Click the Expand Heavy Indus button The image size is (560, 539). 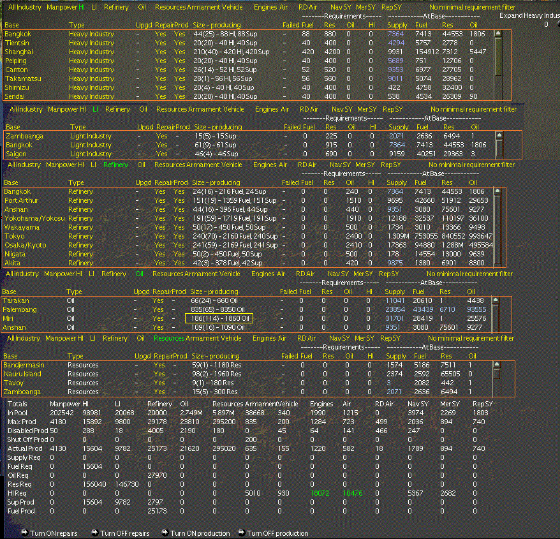[529, 15]
